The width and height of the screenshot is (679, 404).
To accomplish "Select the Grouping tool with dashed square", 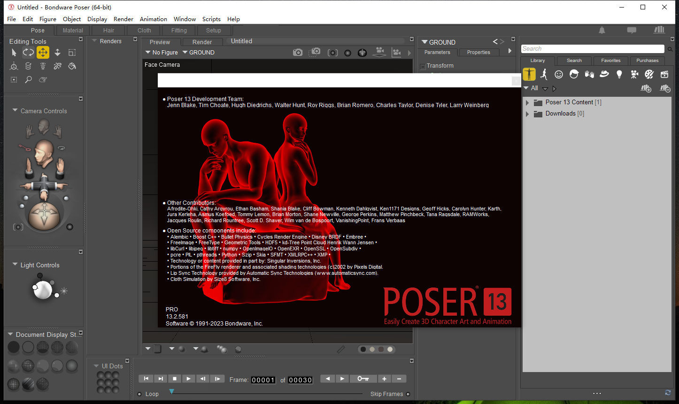I will pos(14,80).
